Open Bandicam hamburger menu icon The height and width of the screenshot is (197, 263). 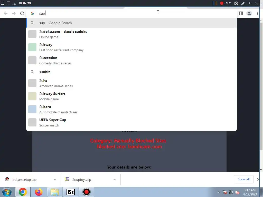(x=2, y=3)
